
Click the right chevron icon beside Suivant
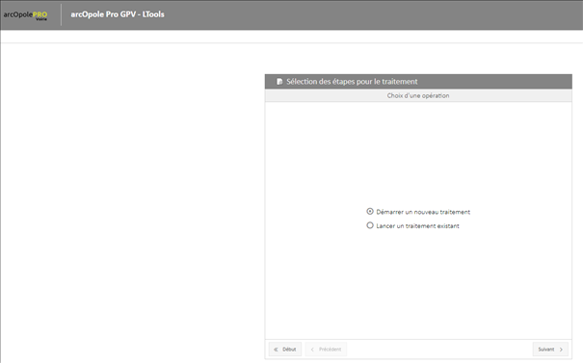pos(561,350)
